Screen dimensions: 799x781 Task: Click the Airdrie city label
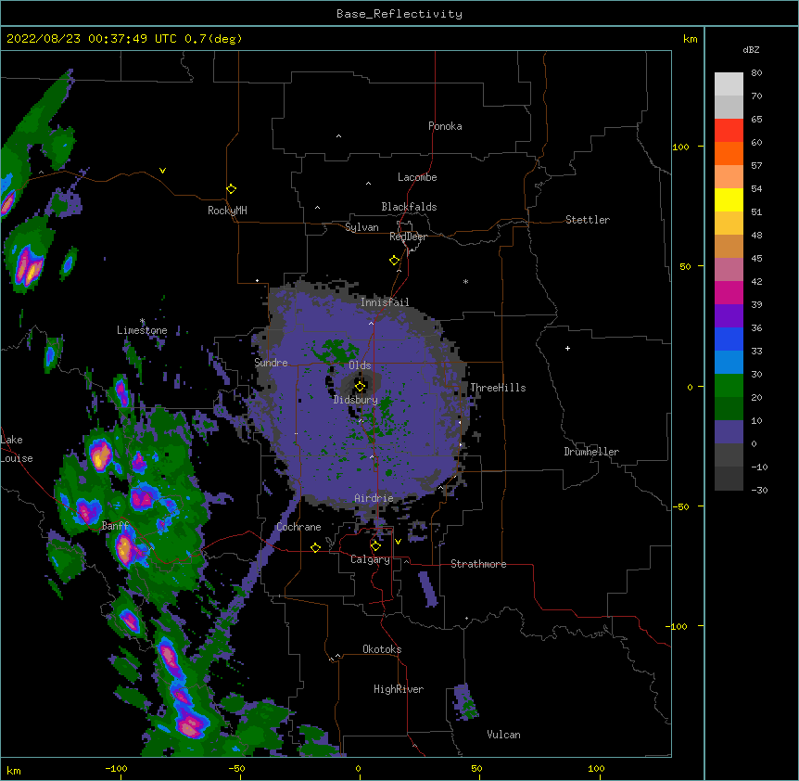pos(374,498)
